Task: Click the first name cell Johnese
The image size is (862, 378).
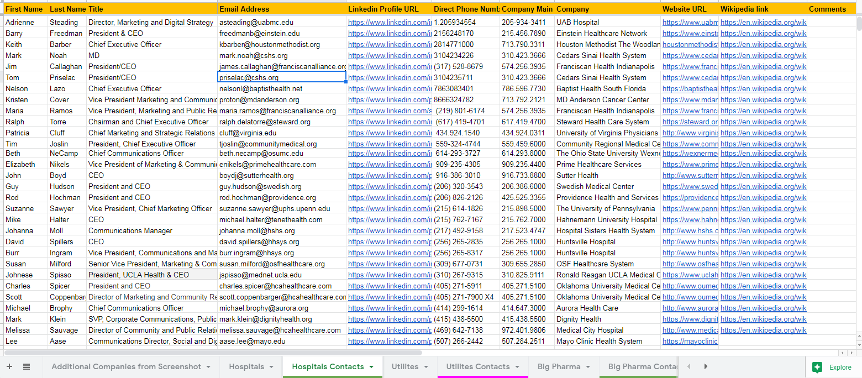Action: (x=25, y=275)
